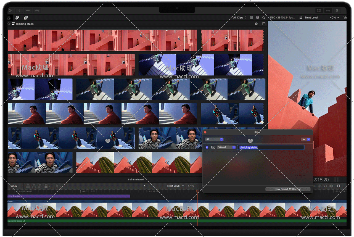The width and height of the screenshot is (354, 237).
Task: Open the Visual rule type dropdown
Action: [226, 148]
